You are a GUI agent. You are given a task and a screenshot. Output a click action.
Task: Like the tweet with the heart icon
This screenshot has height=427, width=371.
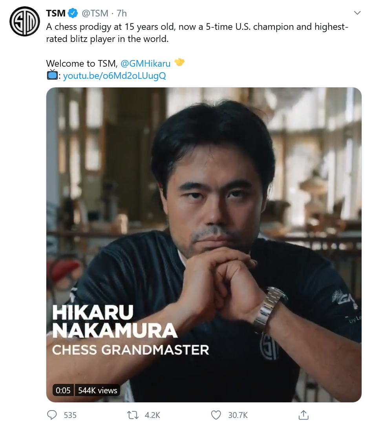[216, 415]
